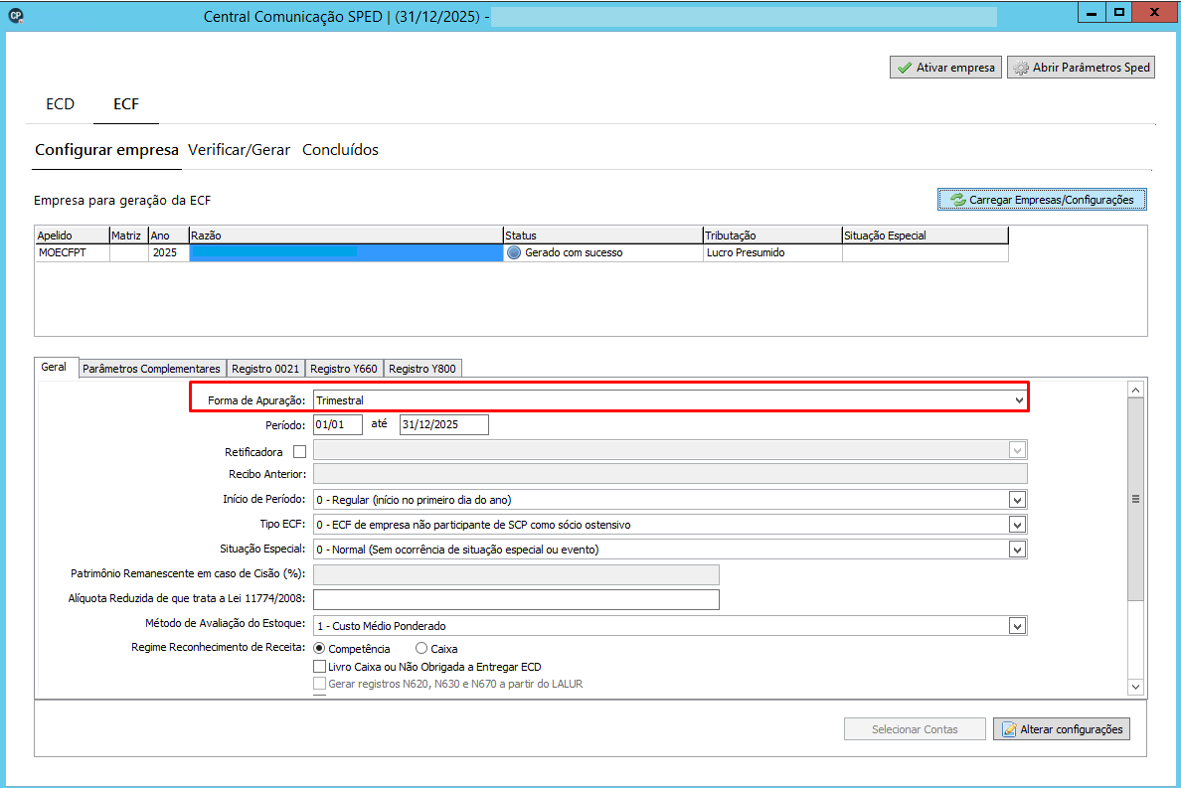
Task: Check Gerar registros N620, N630 e N670 option
Action: [x=319, y=684]
